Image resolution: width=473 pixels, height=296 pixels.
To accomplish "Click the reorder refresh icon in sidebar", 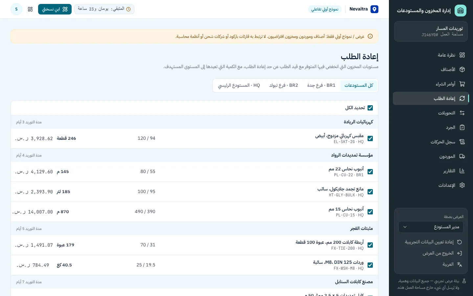I will (x=462, y=98).
